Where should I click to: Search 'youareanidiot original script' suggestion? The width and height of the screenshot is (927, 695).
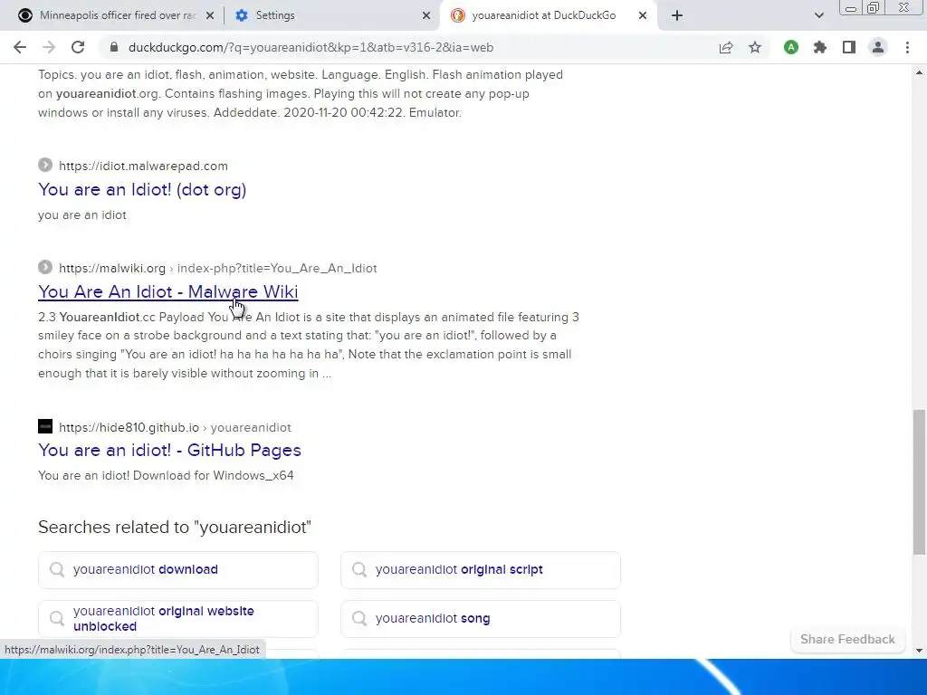[481, 570]
